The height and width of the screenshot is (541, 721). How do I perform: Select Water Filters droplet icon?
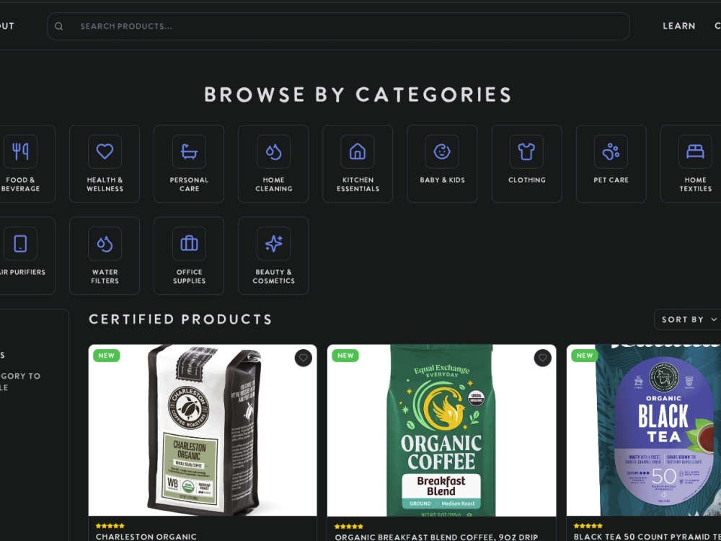point(105,243)
